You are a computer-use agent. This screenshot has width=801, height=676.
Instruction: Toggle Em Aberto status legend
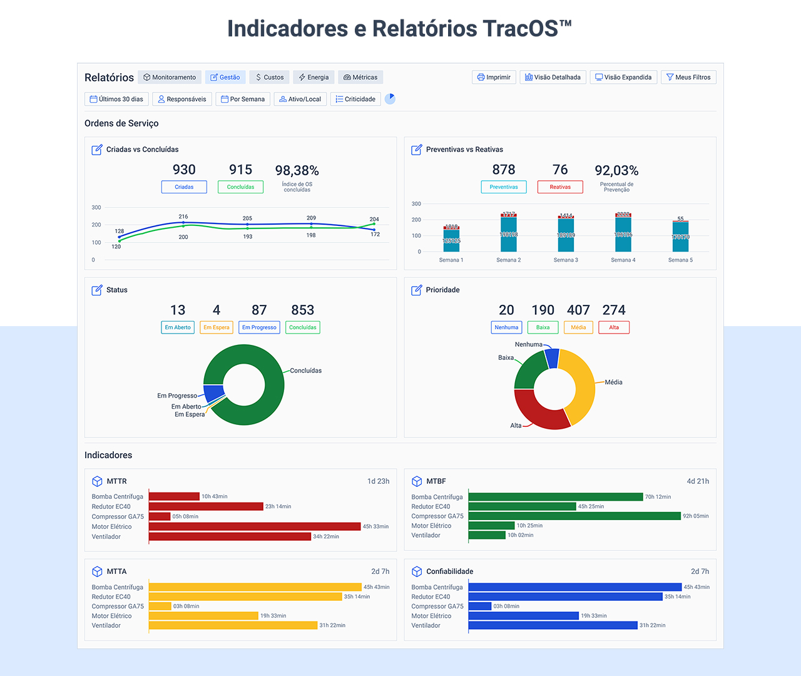pyautogui.click(x=178, y=327)
